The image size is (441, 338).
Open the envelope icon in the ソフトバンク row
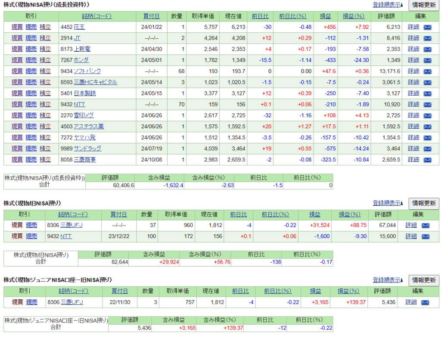click(x=427, y=71)
